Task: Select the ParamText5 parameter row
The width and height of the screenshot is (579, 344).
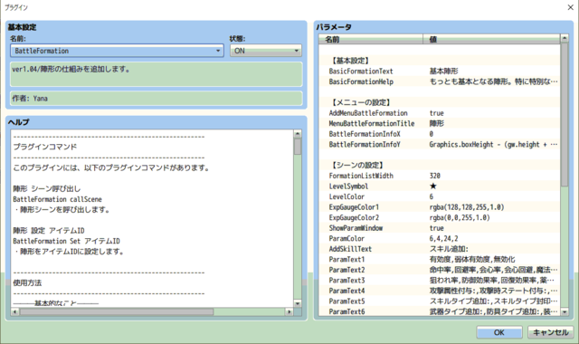Action: [x=439, y=301]
